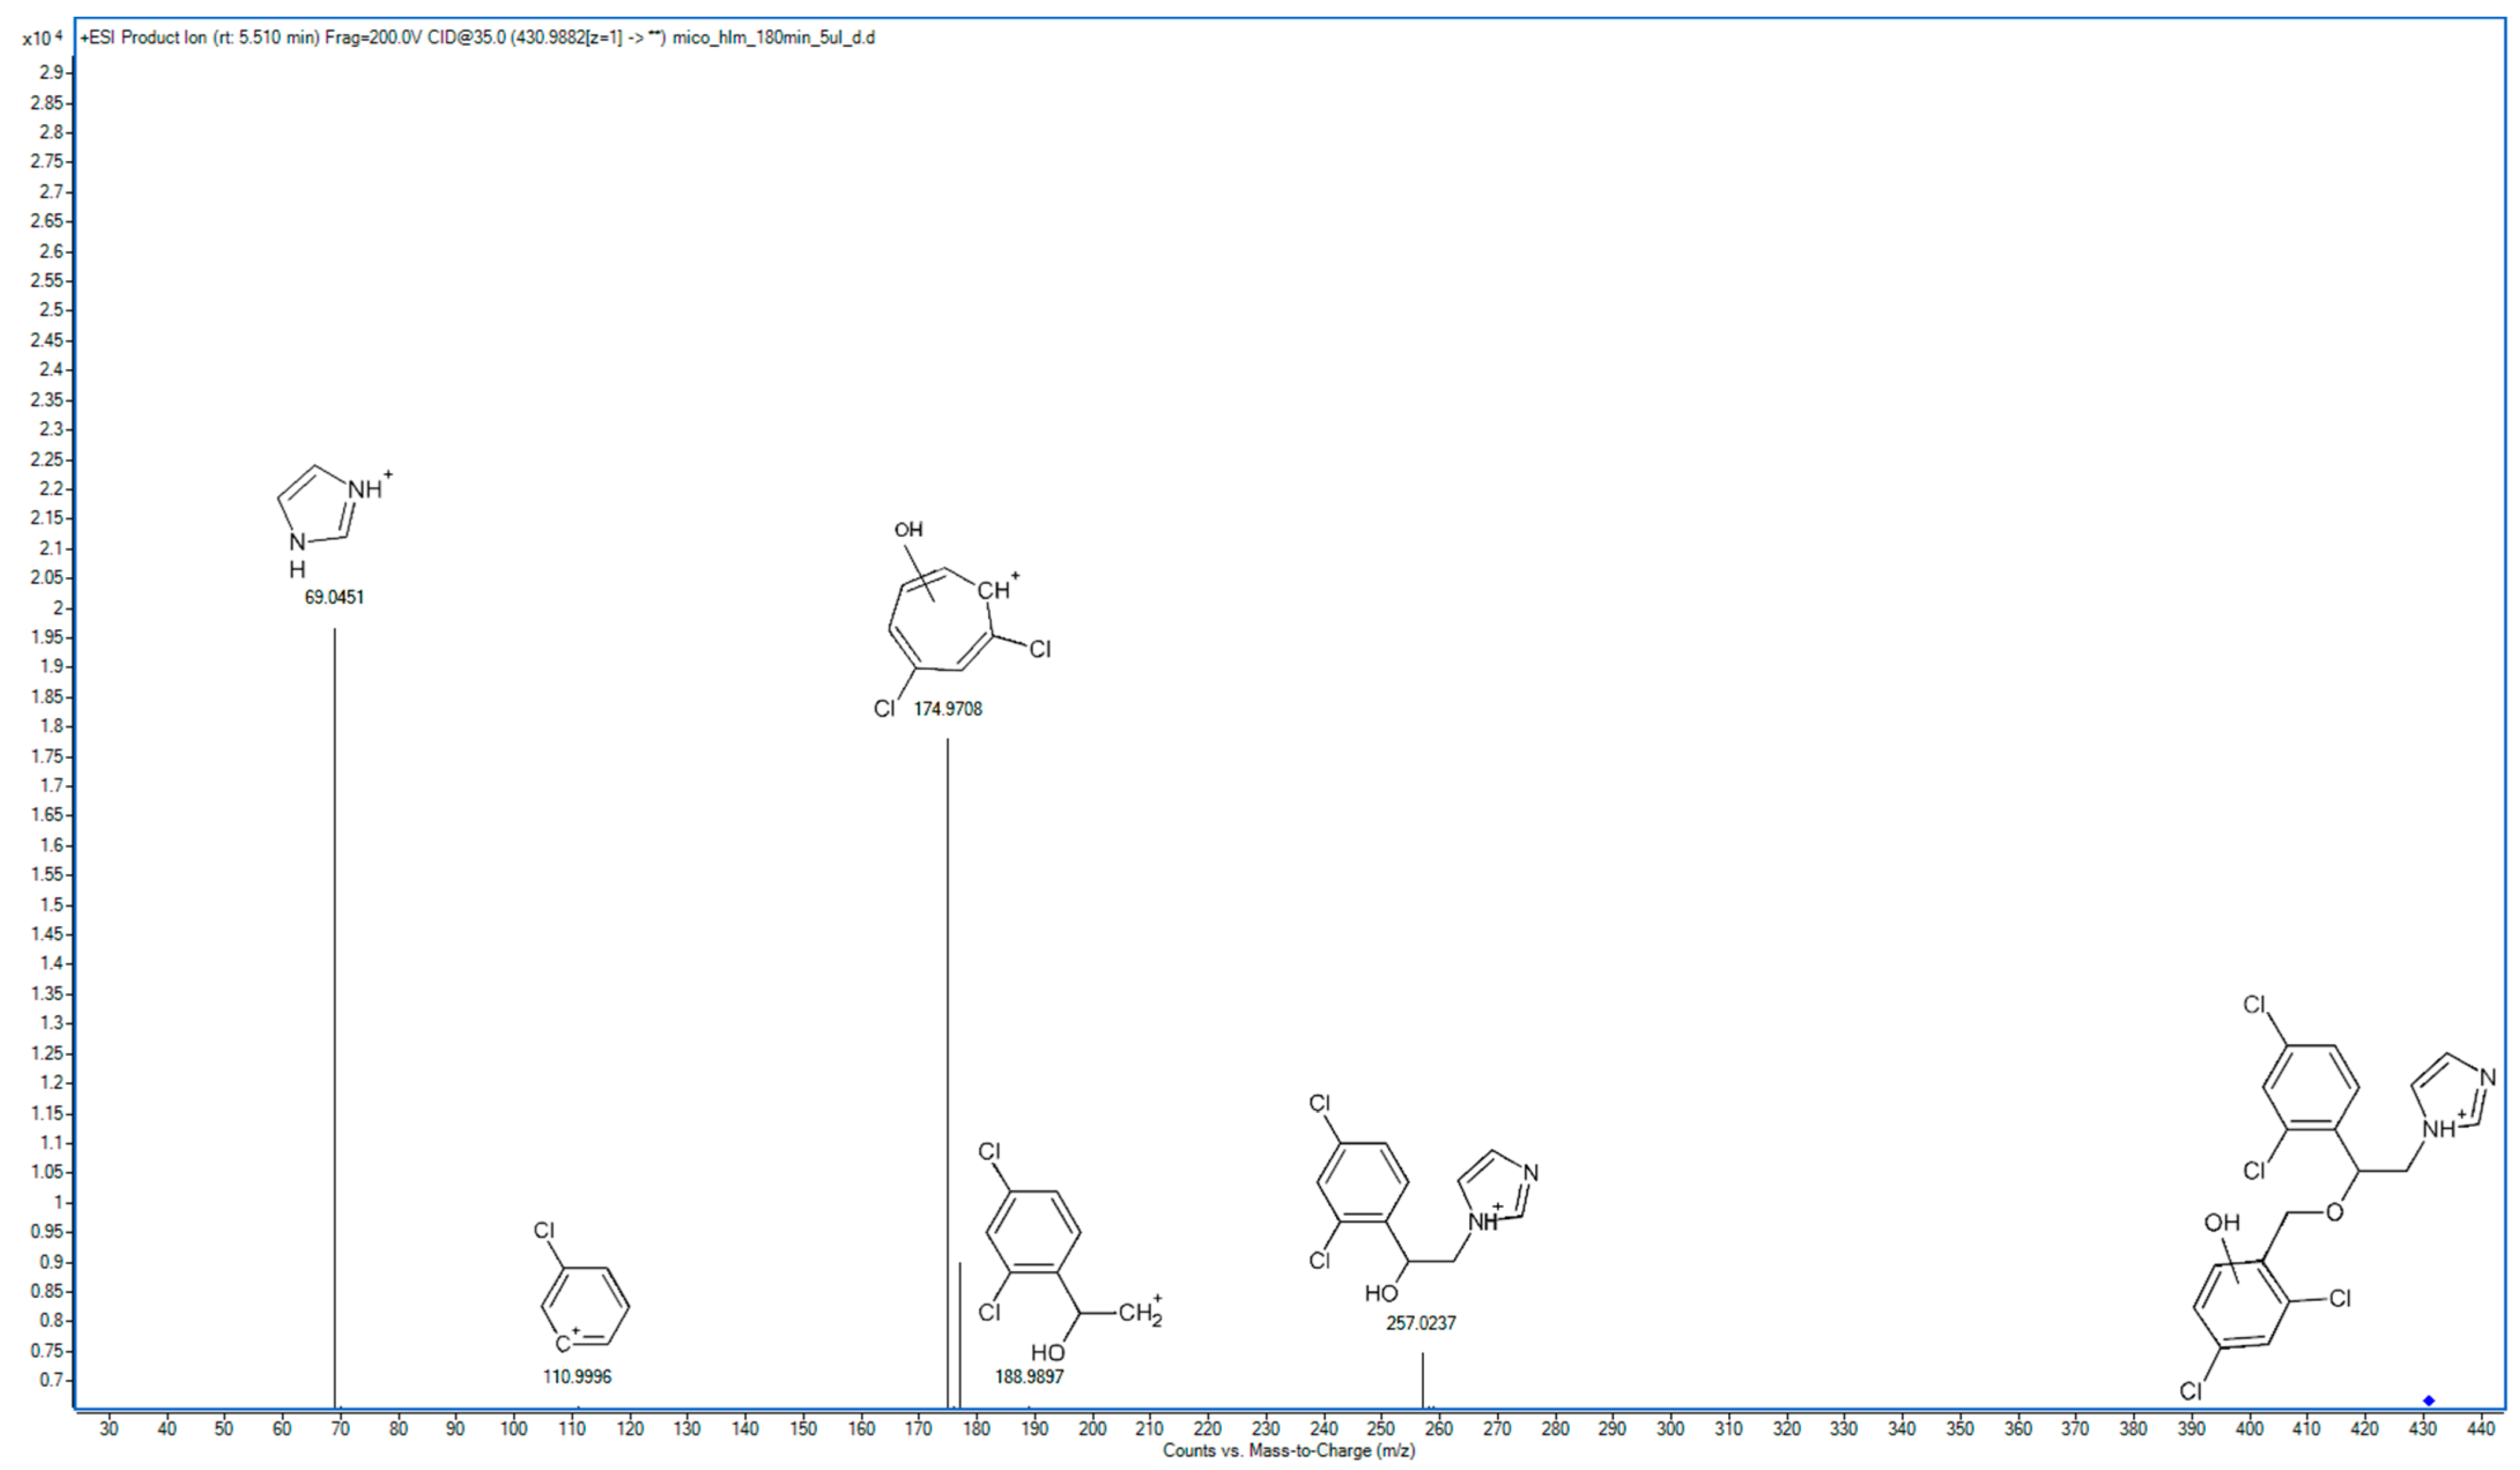2520x1470 pixels.
Task: Click the y-axis tick value 1
Action: click(x=59, y=1202)
